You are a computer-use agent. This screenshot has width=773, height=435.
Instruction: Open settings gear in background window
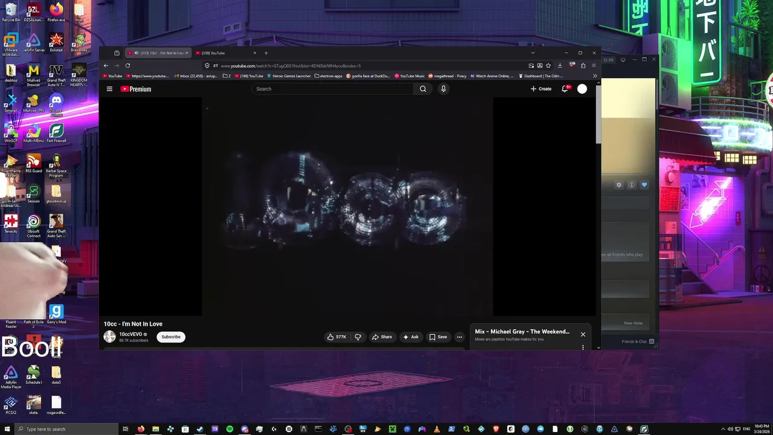click(x=618, y=185)
